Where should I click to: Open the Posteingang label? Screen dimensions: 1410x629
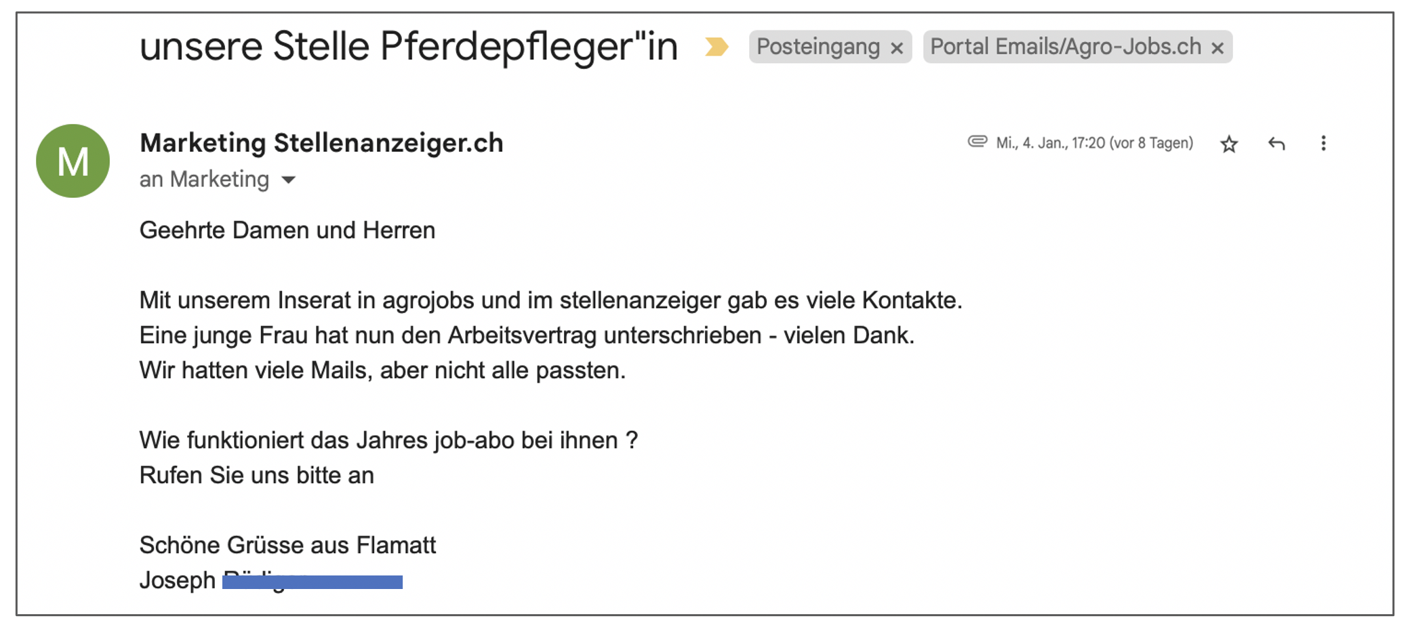coord(818,47)
